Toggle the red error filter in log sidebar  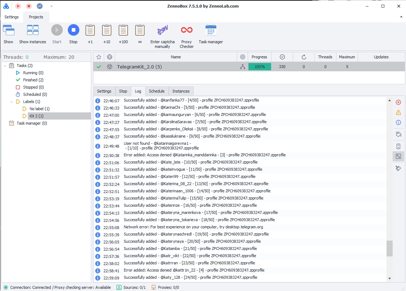point(398,102)
